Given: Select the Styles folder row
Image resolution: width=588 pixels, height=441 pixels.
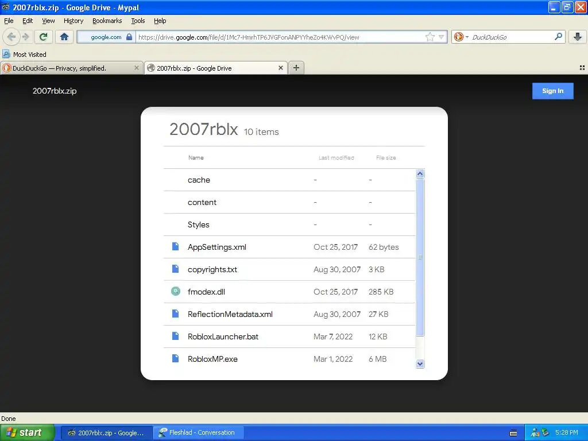Looking at the screenshot, I should click(x=289, y=225).
